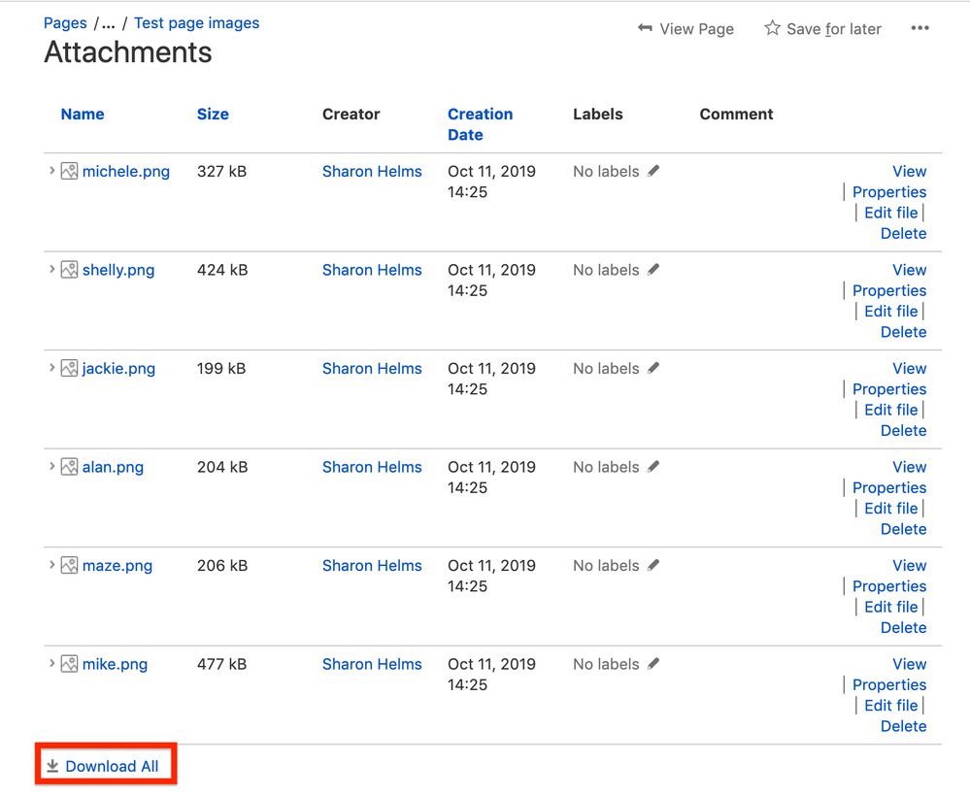Image resolution: width=970 pixels, height=795 pixels.
Task: Go to Pages breadcrumb link
Action: (65, 23)
